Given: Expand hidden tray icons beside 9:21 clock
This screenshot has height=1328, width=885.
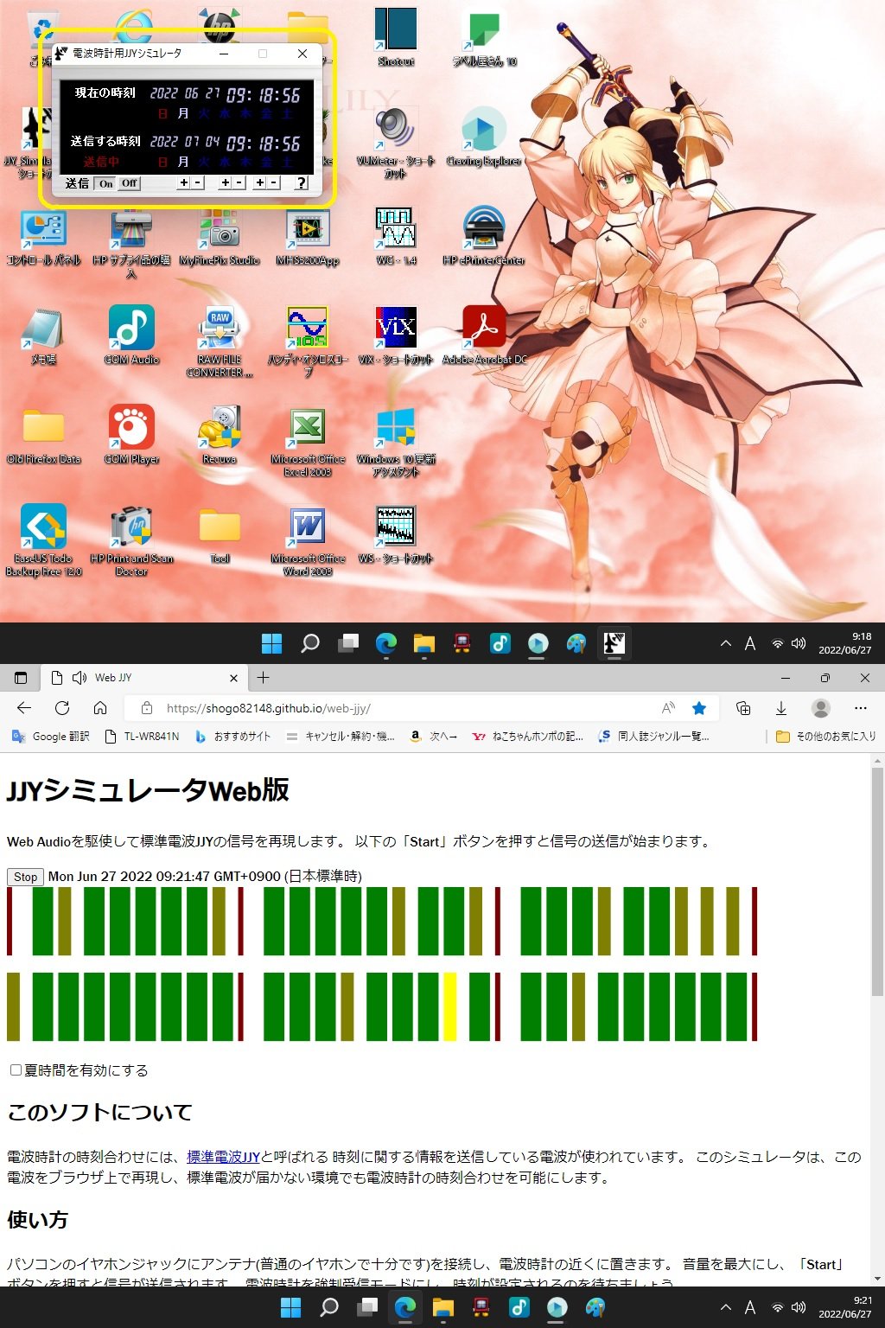Looking at the screenshot, I should (x=726, y=1307).
